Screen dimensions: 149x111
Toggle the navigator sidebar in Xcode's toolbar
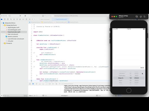(x=10, y=16)
